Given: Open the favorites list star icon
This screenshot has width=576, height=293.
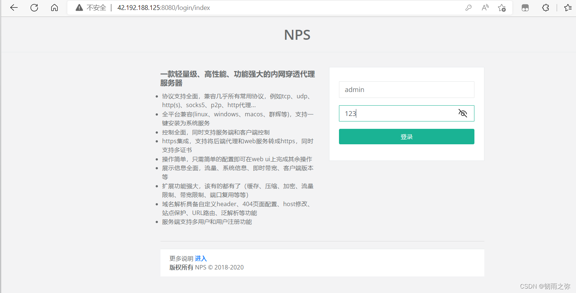Looking at the screenshot, I should pos(568,8).
